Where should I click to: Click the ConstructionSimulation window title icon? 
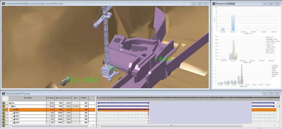point(3,4)
